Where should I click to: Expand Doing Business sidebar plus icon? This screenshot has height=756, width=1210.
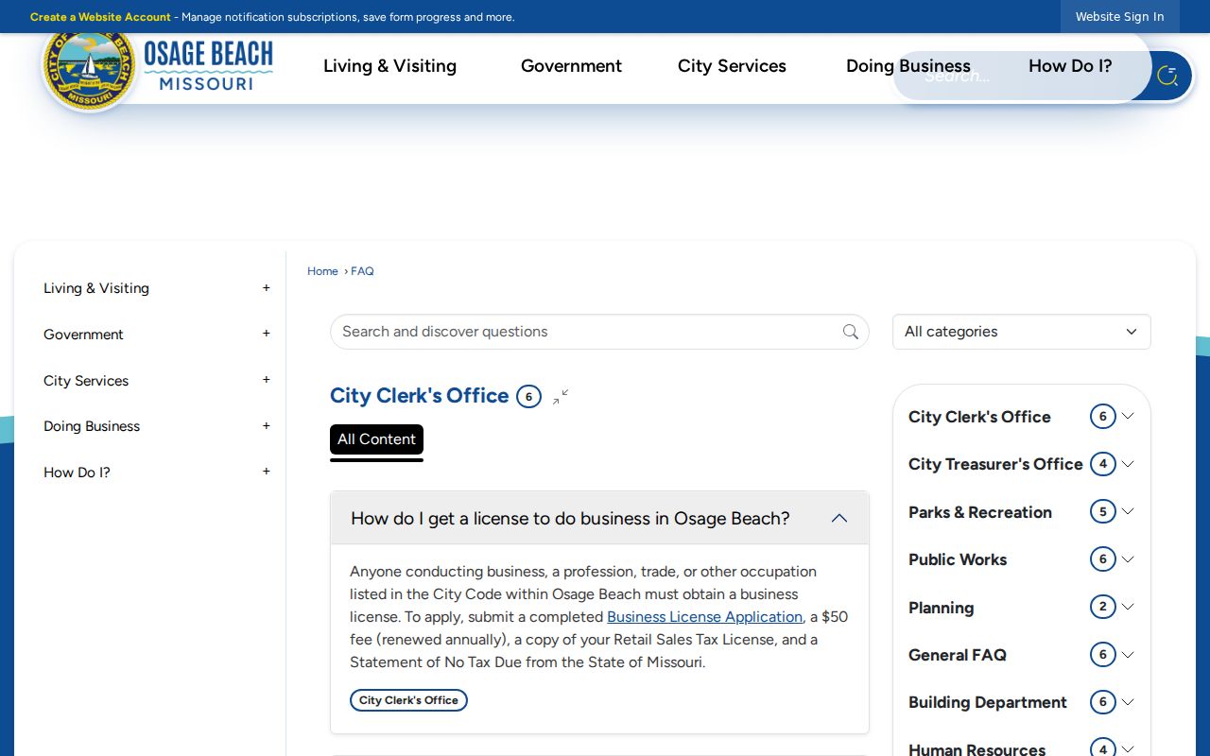click(267, 426)
